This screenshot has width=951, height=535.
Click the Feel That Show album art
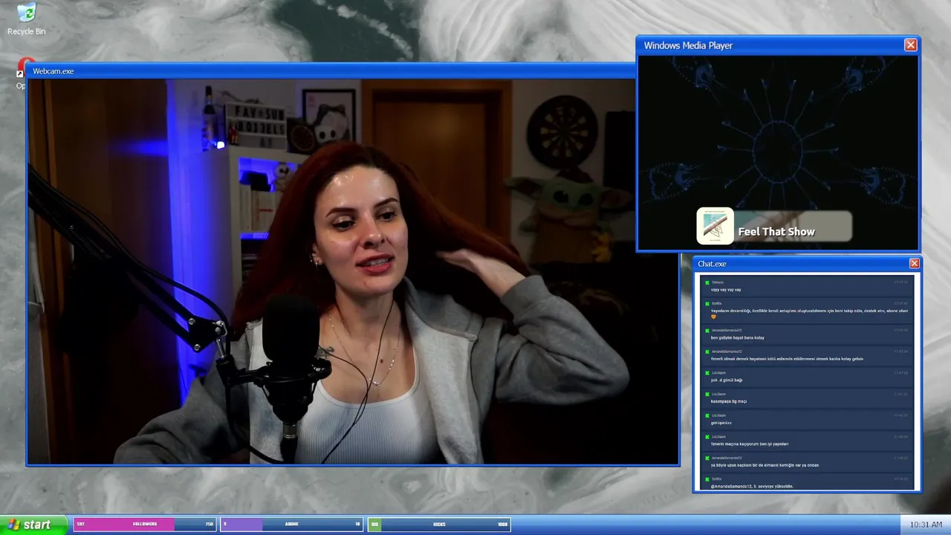tap(715, 226)
